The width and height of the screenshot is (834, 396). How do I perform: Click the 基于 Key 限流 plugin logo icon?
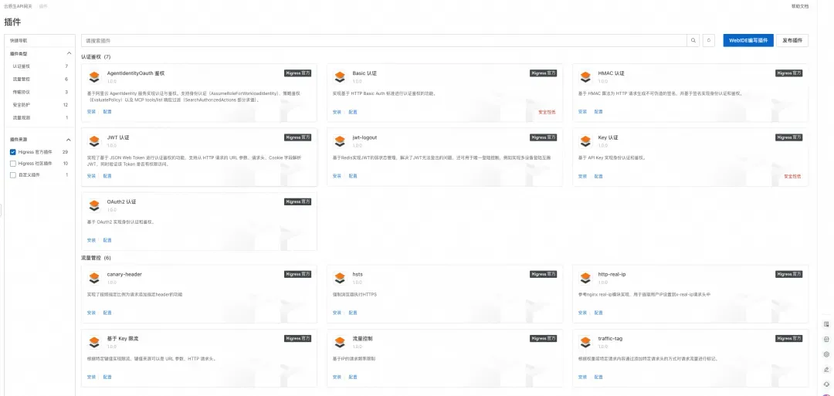point(94,342)
